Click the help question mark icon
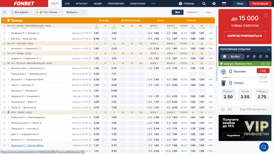This screenshot has width=274, height=154. [x=181, y=3]
